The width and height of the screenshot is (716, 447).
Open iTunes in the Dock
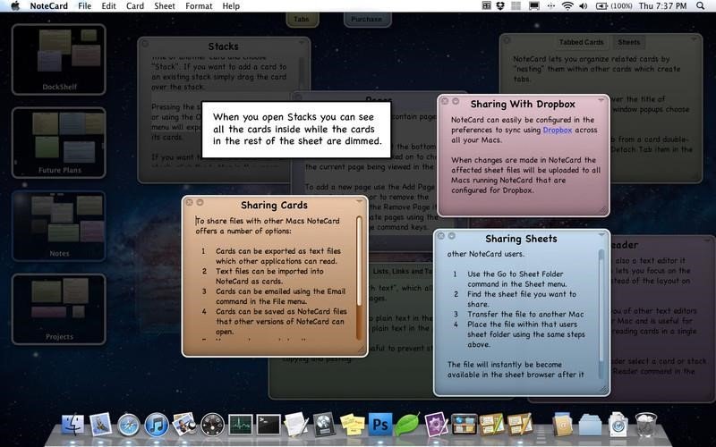pyautogui.click(x=156, y=425)
